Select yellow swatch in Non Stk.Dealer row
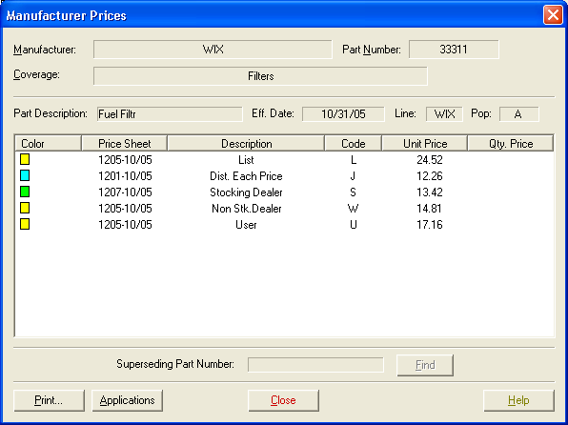568x425 pixels. [x=25, y=208]
